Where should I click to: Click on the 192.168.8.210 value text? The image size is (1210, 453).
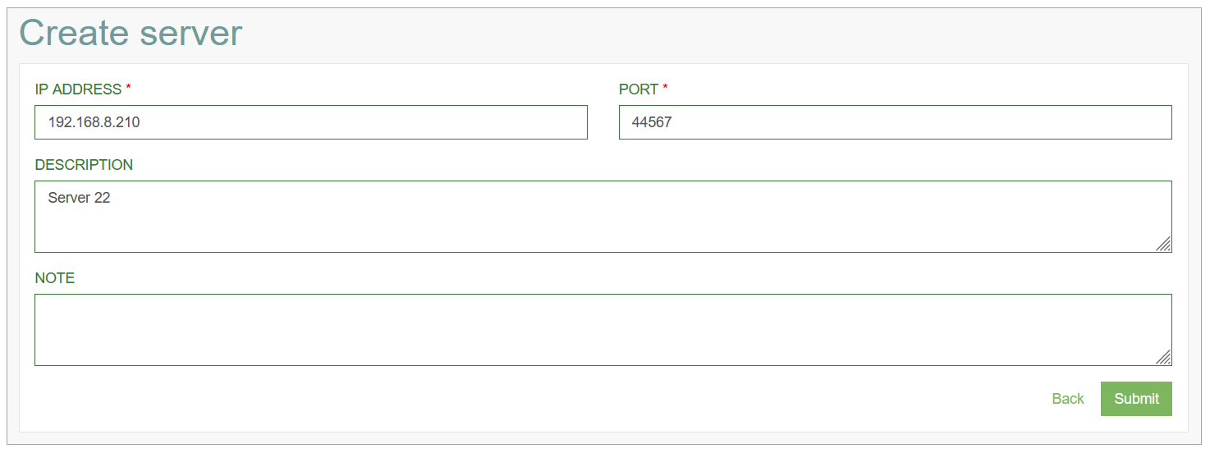pyautogui.click(x=94, y=122)
